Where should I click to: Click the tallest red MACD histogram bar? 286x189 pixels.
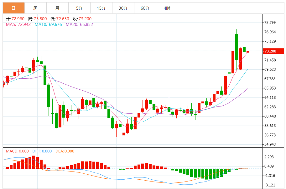(34, 162)
